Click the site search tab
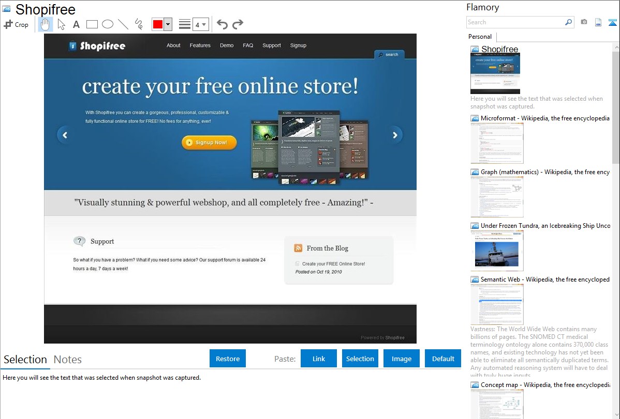620x419 pixels. [389, 54]
